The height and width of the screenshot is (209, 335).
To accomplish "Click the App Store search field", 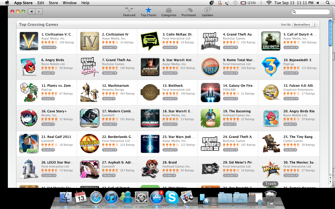I will click(311, 12).
